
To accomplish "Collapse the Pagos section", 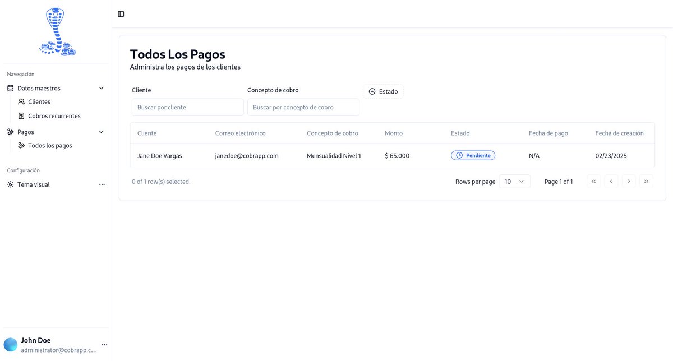I will click(x=101, y=132).
